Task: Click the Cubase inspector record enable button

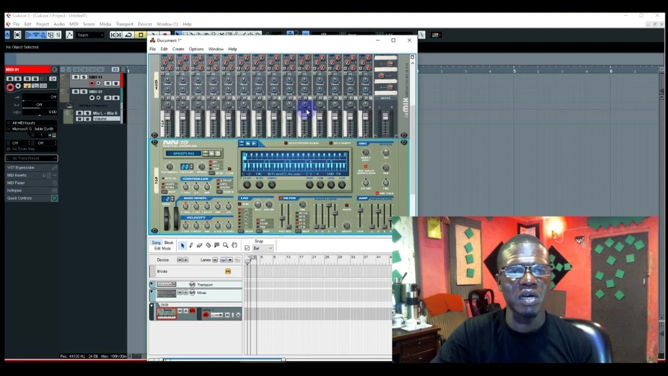Action: tap(10, 88)
